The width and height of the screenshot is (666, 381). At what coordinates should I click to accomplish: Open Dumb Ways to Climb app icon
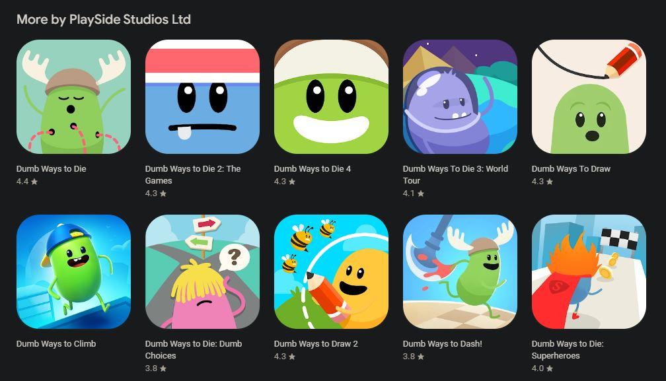pos(73,271)
